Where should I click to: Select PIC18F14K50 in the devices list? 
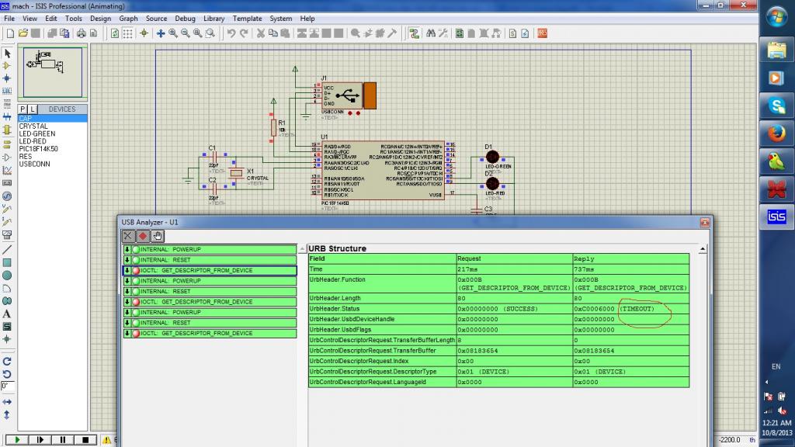38,149
